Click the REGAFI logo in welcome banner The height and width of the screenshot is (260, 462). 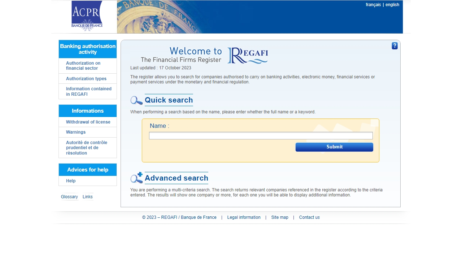pos(248,56)
